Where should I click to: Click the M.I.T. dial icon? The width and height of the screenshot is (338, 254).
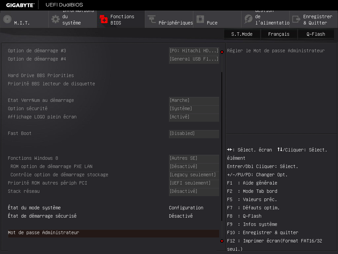click(7, 19)
